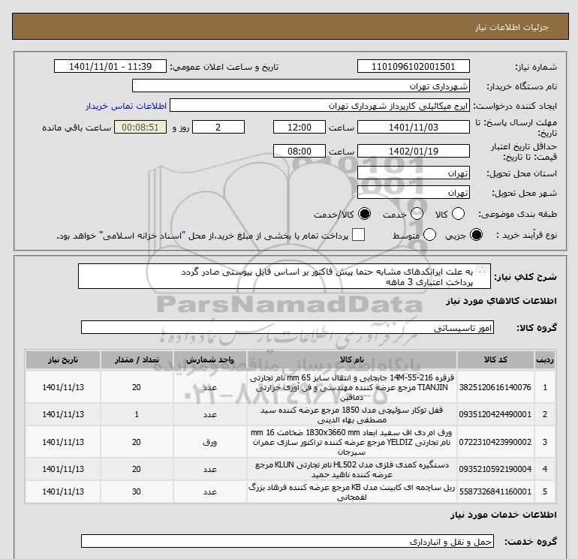This screenshot has height=559, width=578.
Task: Click the buyer organization field شهرداری تهران
Action: tap(301, 86)
